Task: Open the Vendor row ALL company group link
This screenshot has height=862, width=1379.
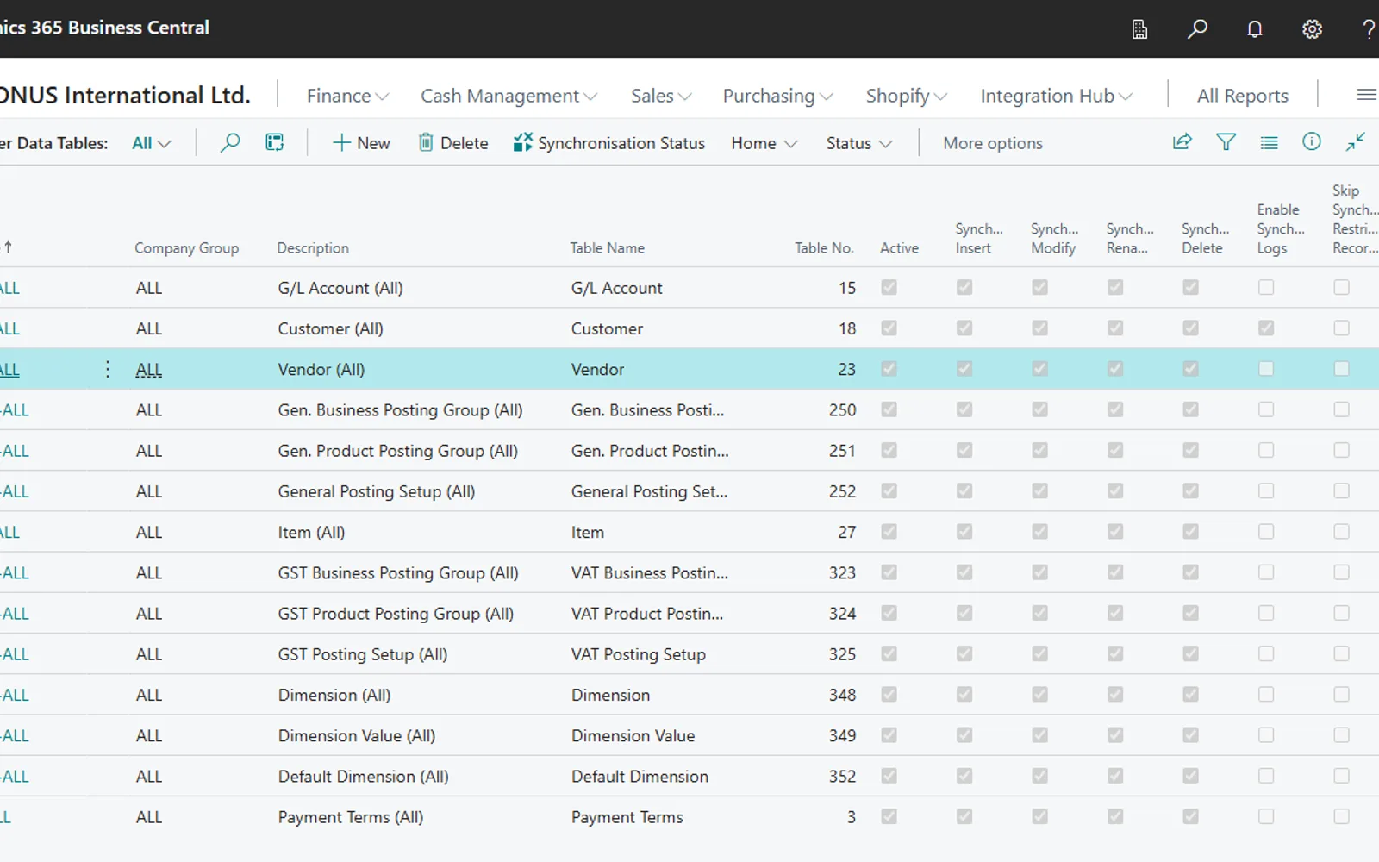Action: tap(149, 369)
